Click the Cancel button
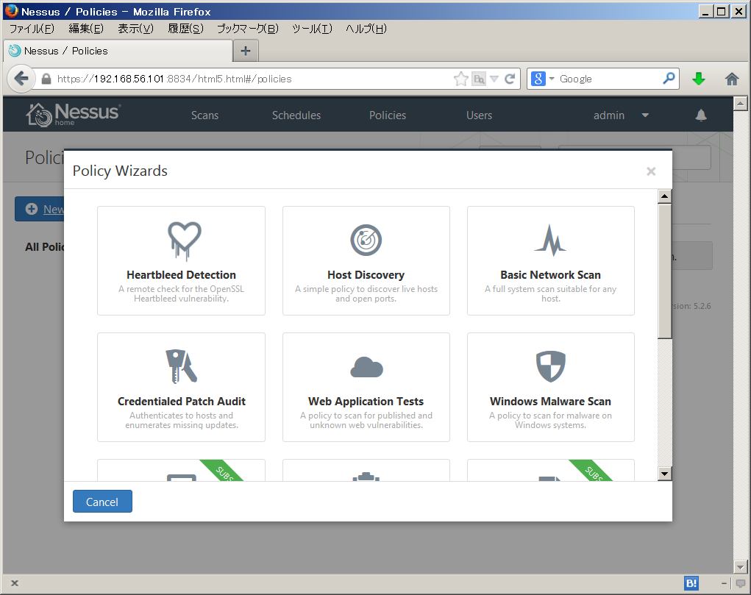The height and width of the screenshot is (595, 751). (102, 502)
